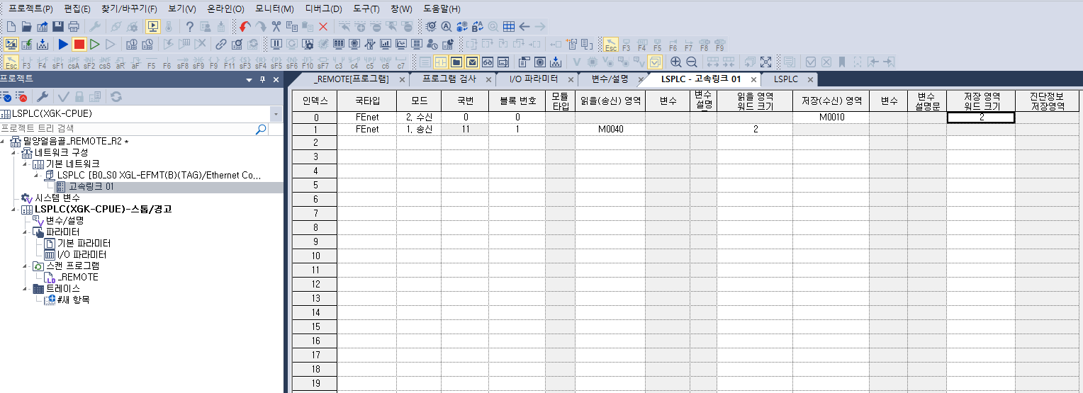1083x393 pixels.
Task: Open the 온라인(O) menu
Action: click(x=225, y=9)
